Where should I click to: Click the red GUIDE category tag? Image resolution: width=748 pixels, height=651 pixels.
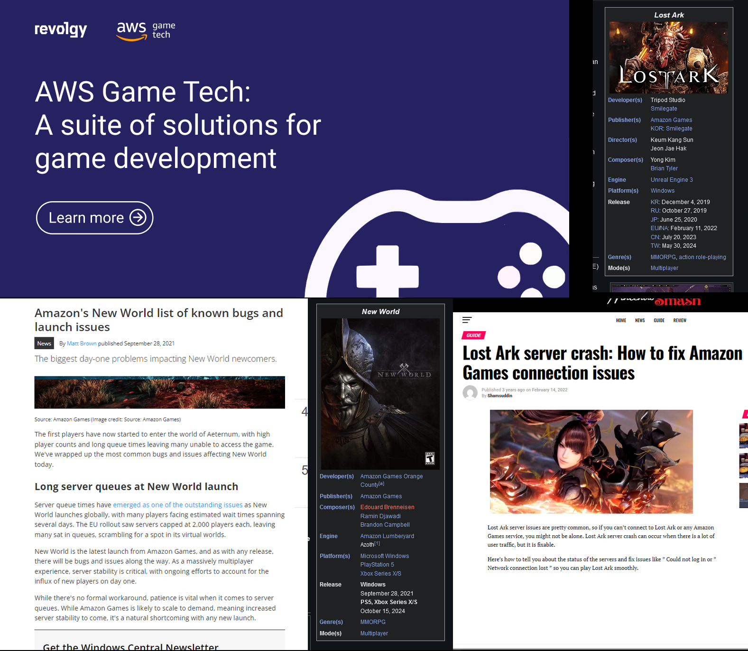[x=473, y=335]
